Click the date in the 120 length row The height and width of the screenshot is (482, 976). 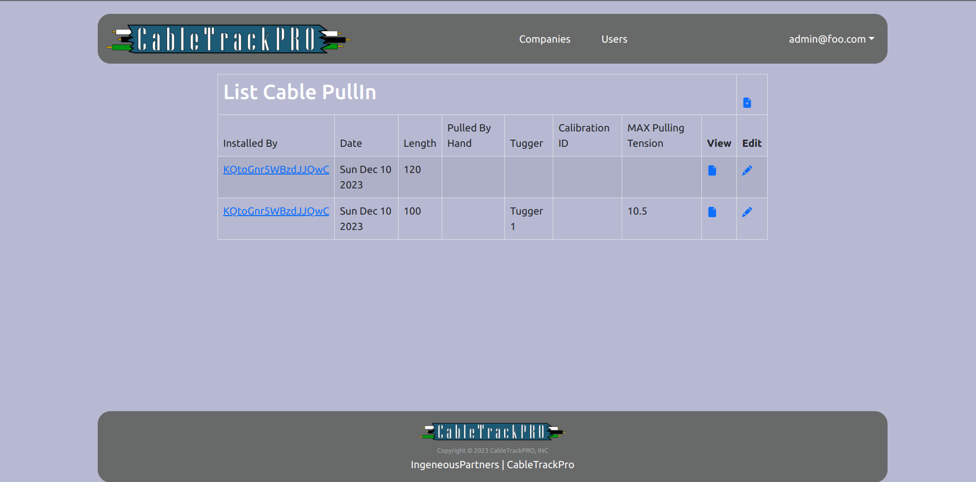tap(366, 177)
